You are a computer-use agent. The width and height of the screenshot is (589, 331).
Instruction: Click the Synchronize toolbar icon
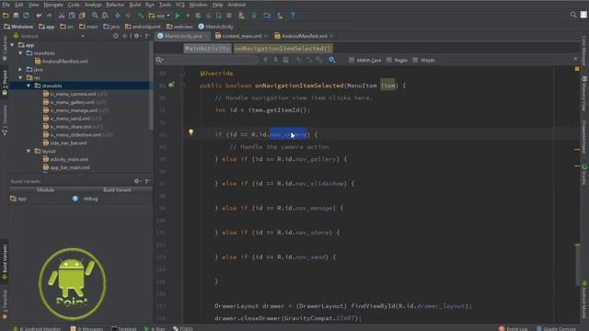coord(27,16)
